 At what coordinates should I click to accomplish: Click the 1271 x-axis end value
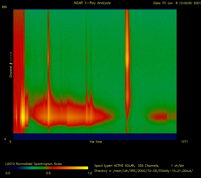(x=185, y=142)
